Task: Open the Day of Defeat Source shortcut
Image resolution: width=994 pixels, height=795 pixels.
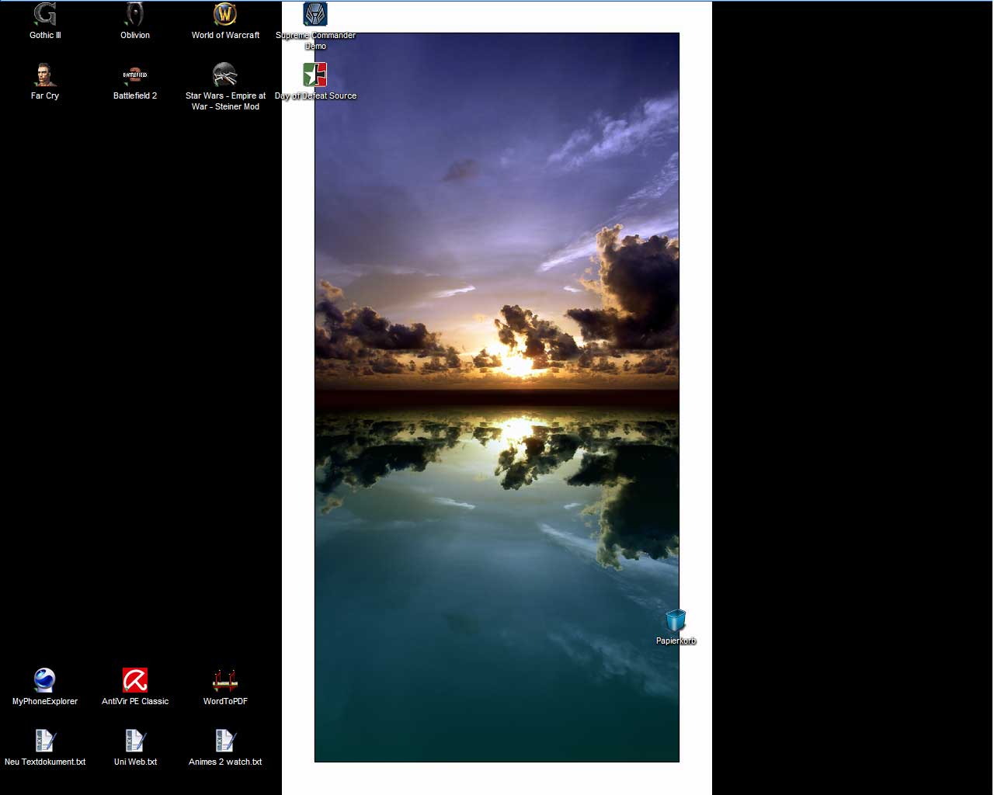Action: click(x=315, y=75)
